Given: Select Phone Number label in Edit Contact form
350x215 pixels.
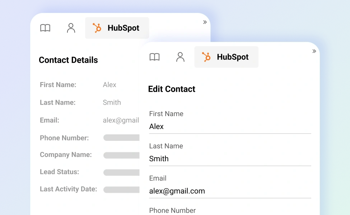Looking at the screenshot, I should tap(172, 211).
